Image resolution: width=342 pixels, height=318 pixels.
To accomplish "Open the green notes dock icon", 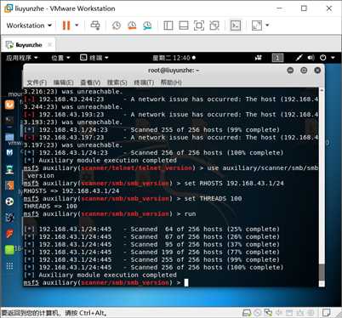I will pos(9,250).
